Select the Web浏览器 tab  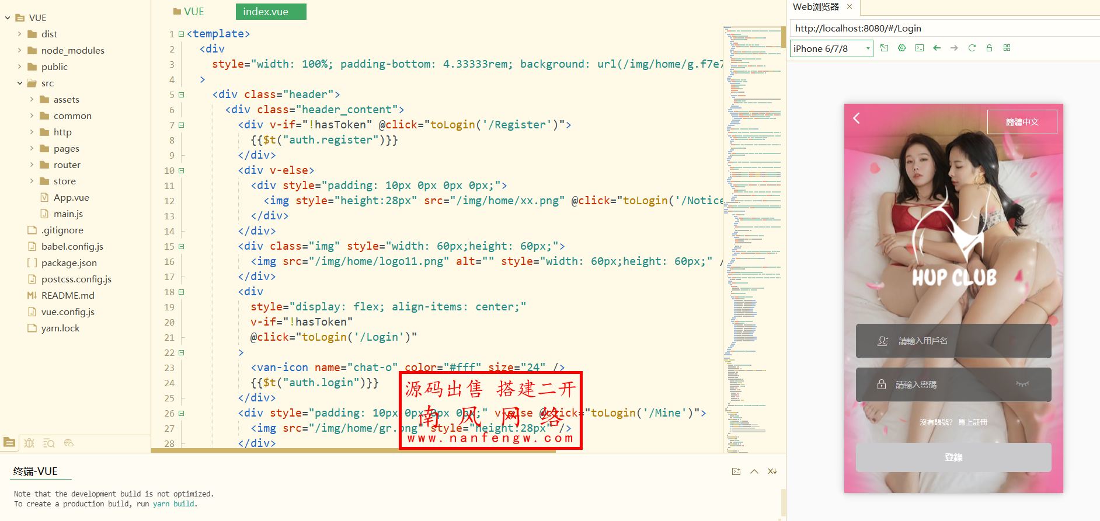click(x=816, y=7)
